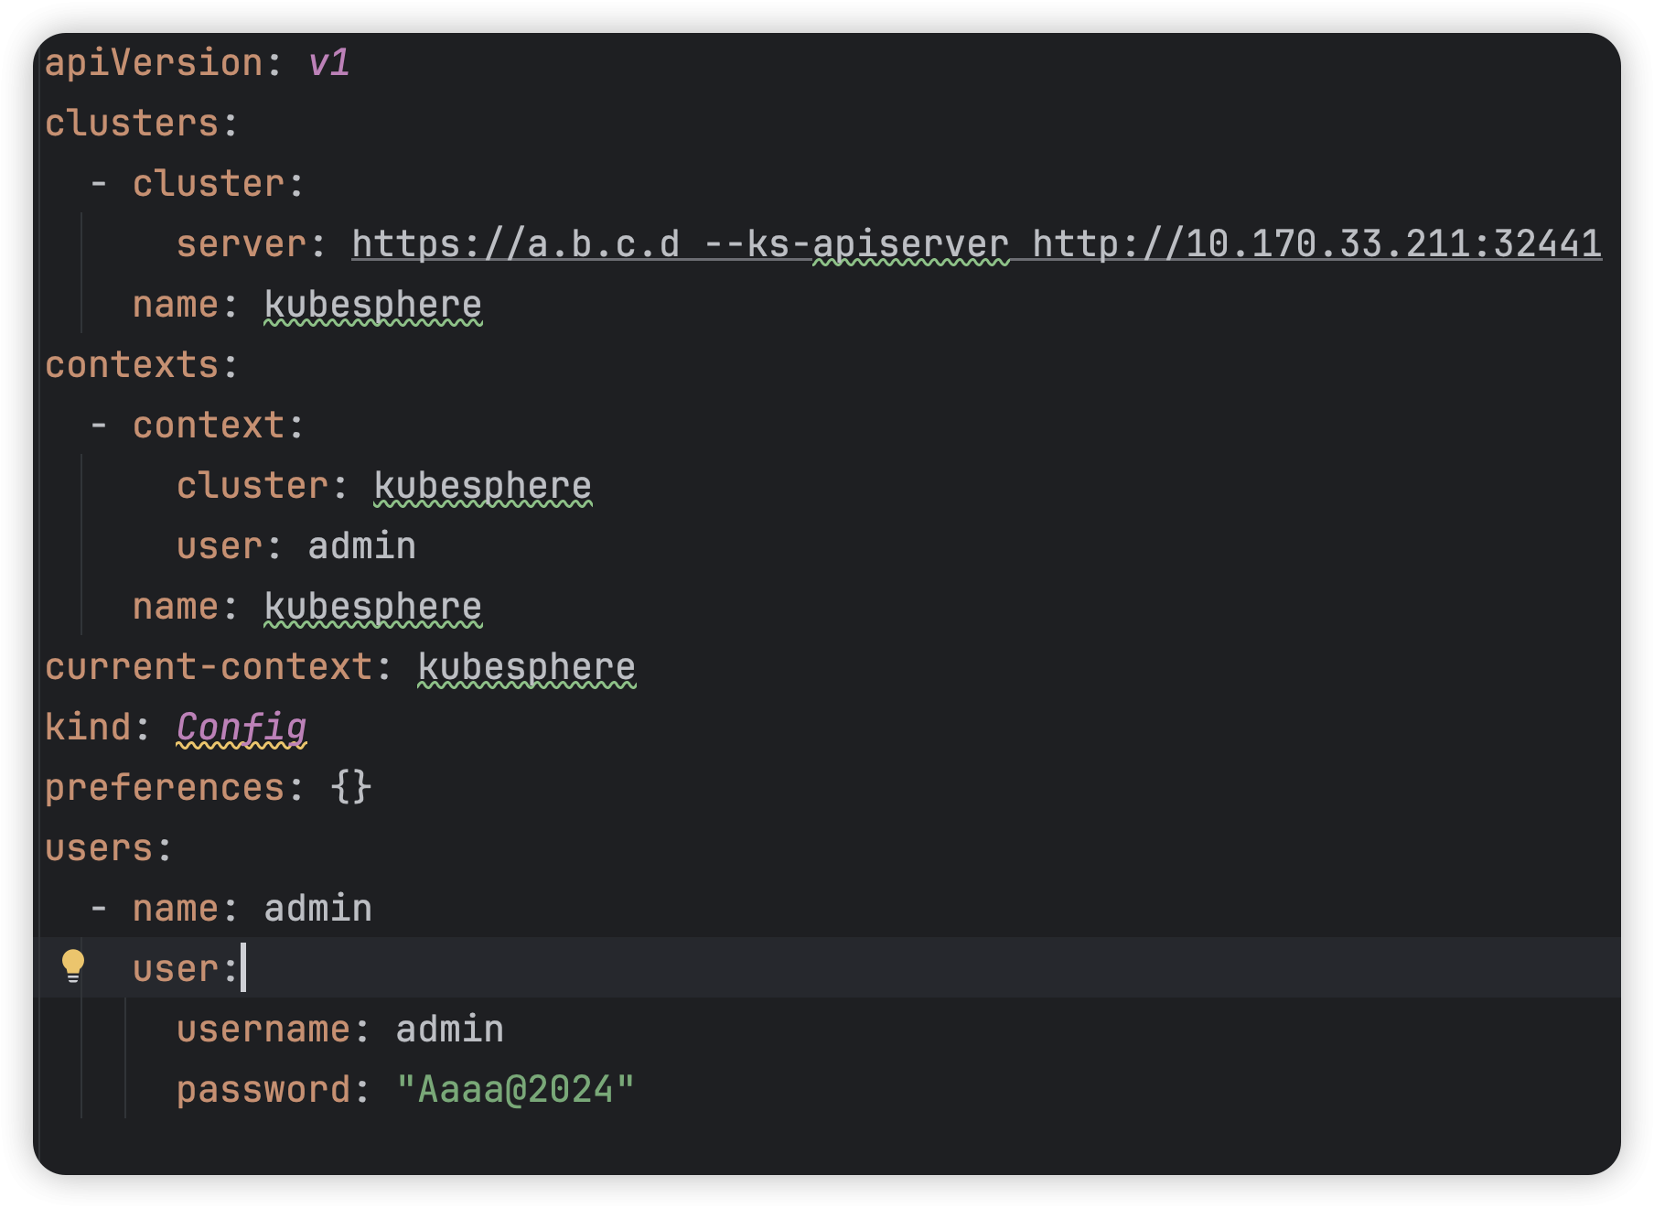The image size is (1654, 1208).
Task: Click kubesphere value of context cluster
Action: (x=483, y=486)
